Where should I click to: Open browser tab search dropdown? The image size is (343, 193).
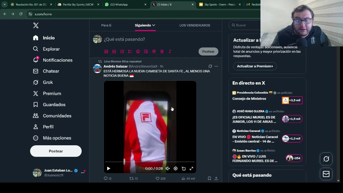(5, 5)
